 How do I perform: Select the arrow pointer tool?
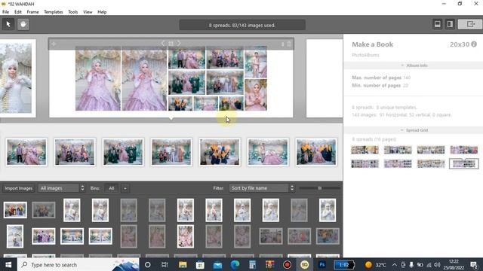pyautogui.click(x=8, y=24)
